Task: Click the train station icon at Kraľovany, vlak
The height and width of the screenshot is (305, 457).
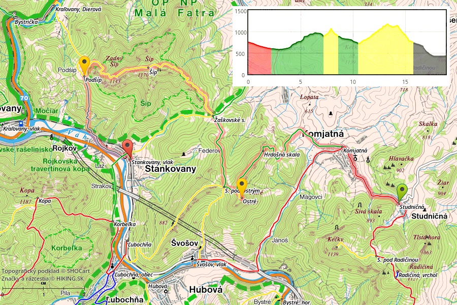Action: 20,123
